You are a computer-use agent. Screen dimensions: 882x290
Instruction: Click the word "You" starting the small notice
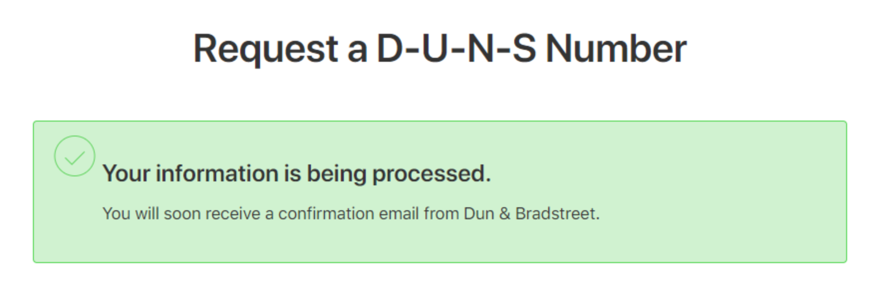[x=116, y=214]
